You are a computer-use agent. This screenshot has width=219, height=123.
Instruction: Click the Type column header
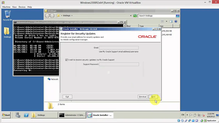point(149,26)
